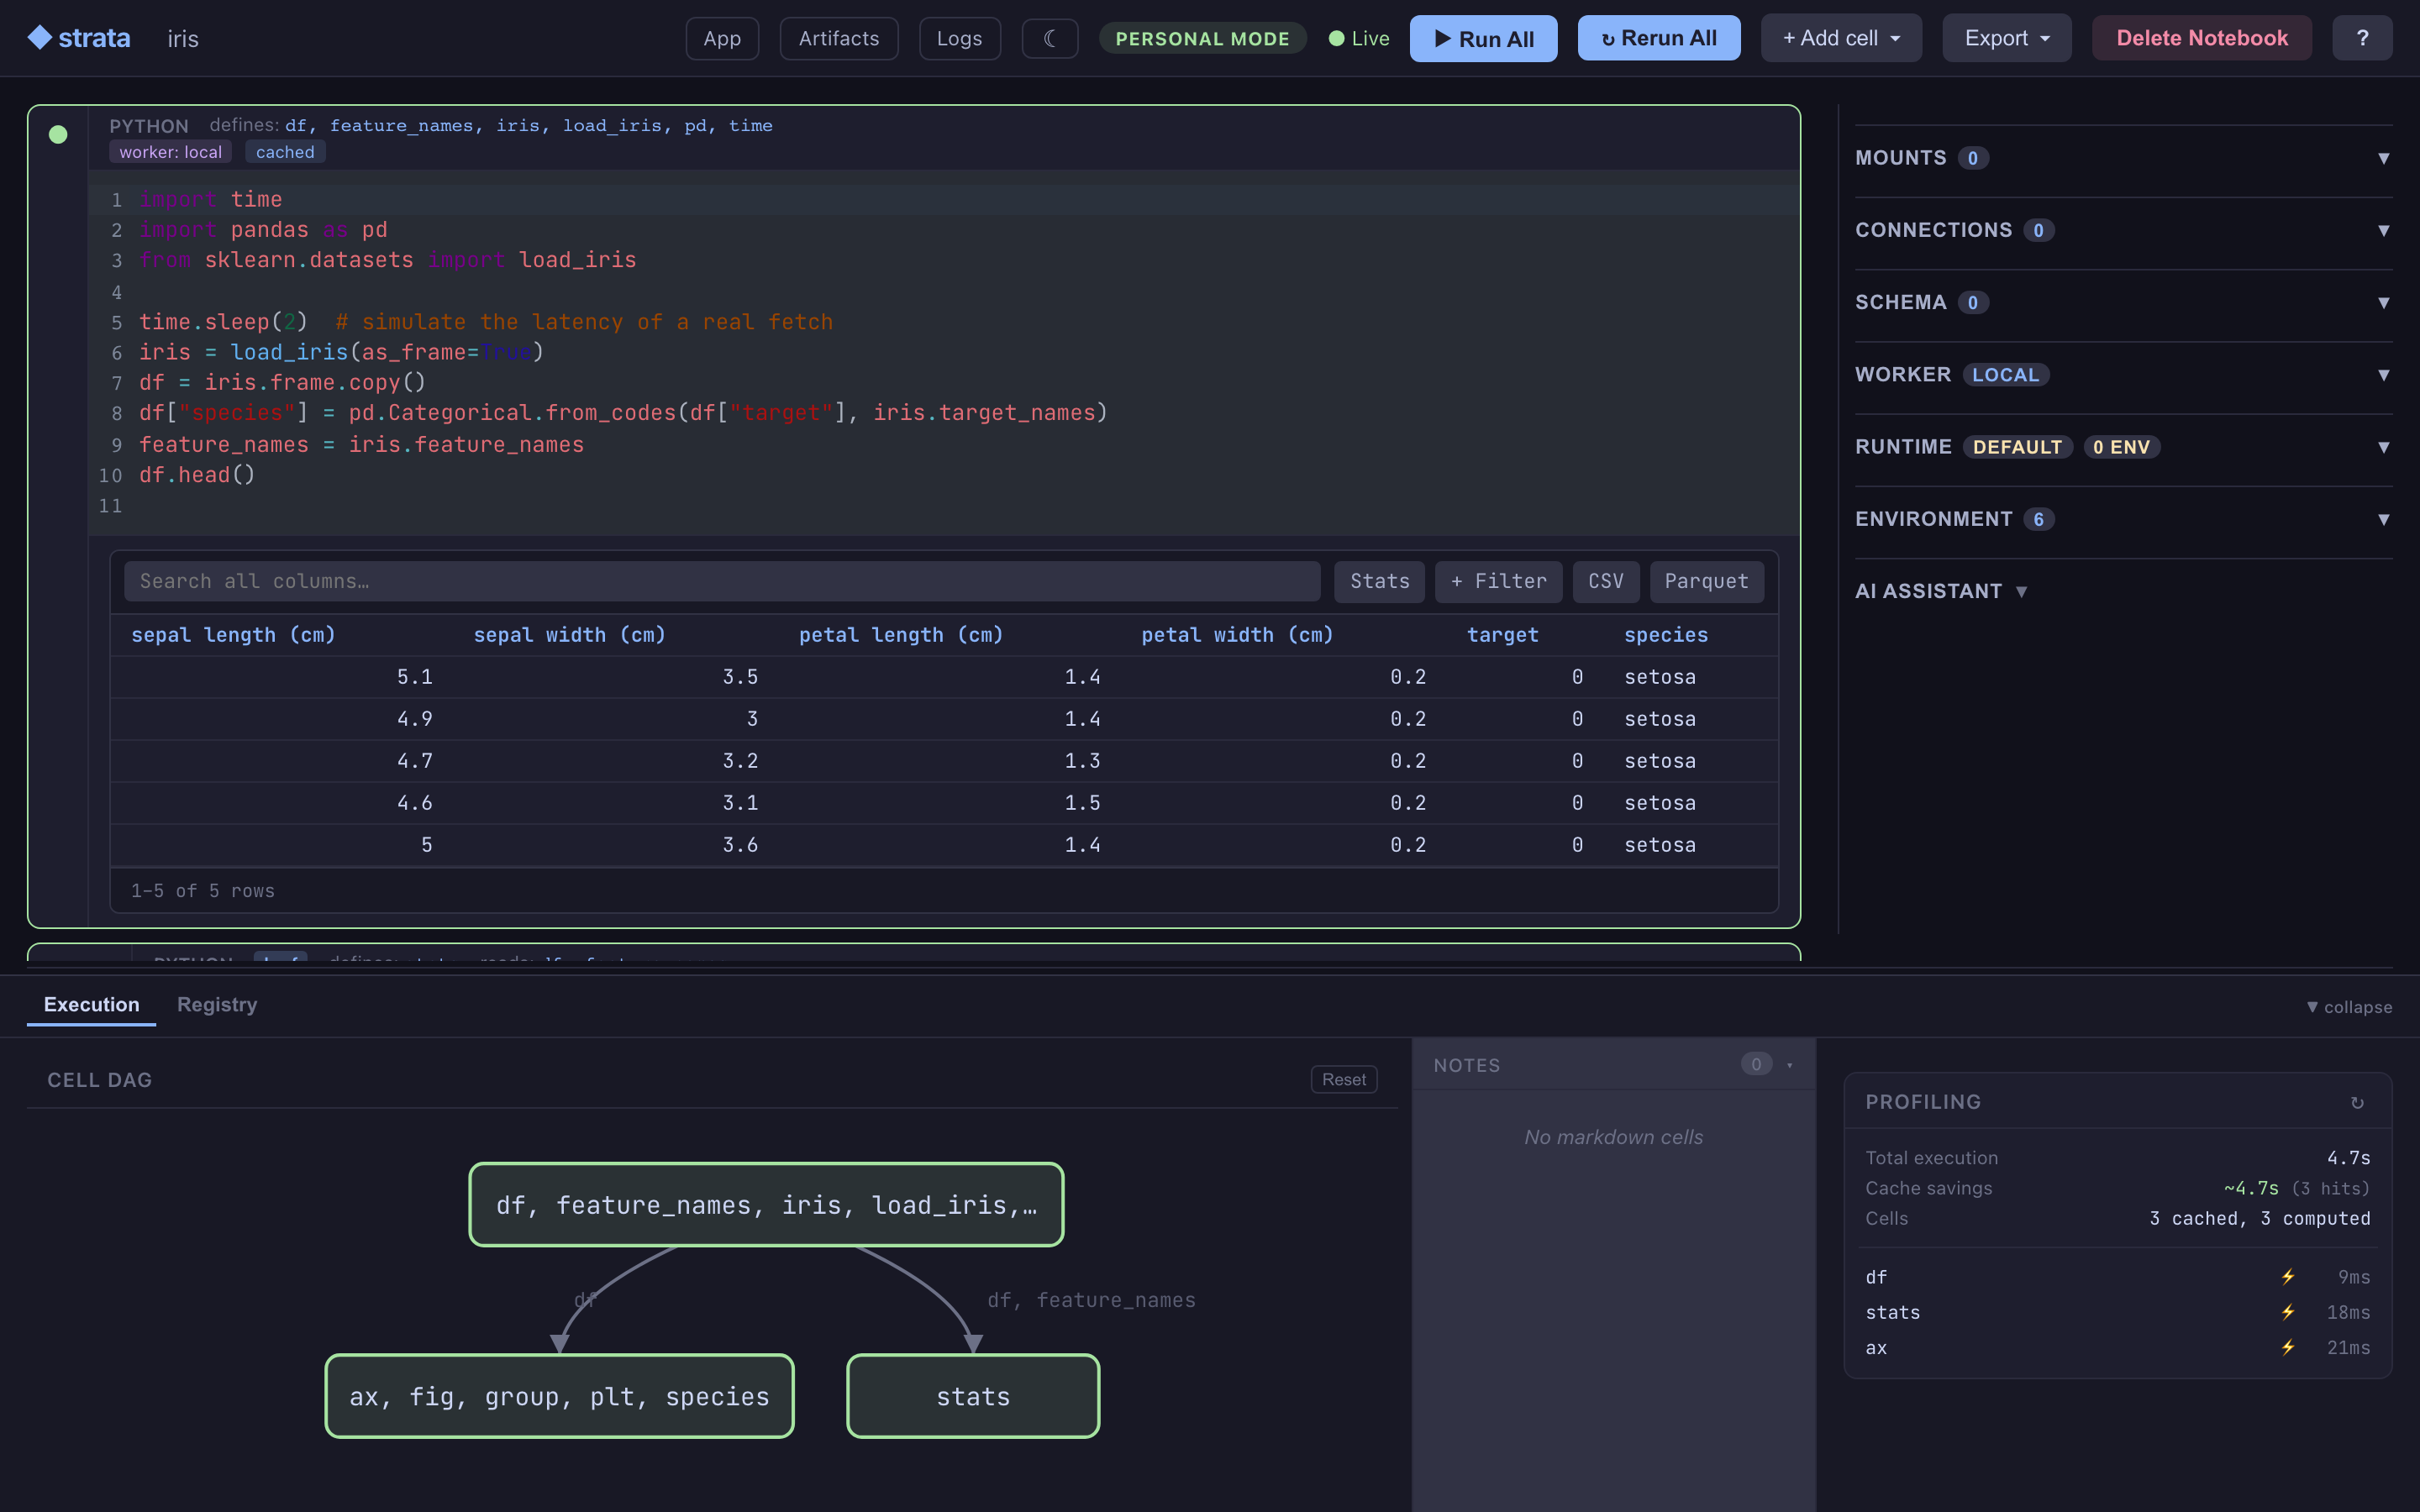Click the lightning icon next to stats
The height and width of the screenshot is (1512, 2420).
pos(2288,1312)
